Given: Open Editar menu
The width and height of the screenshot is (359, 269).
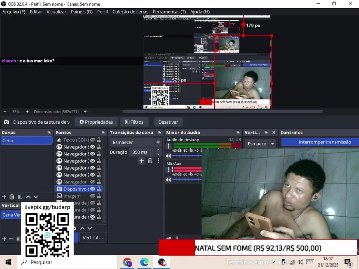Looking at the screenshot, I should (x=36, y=12).
